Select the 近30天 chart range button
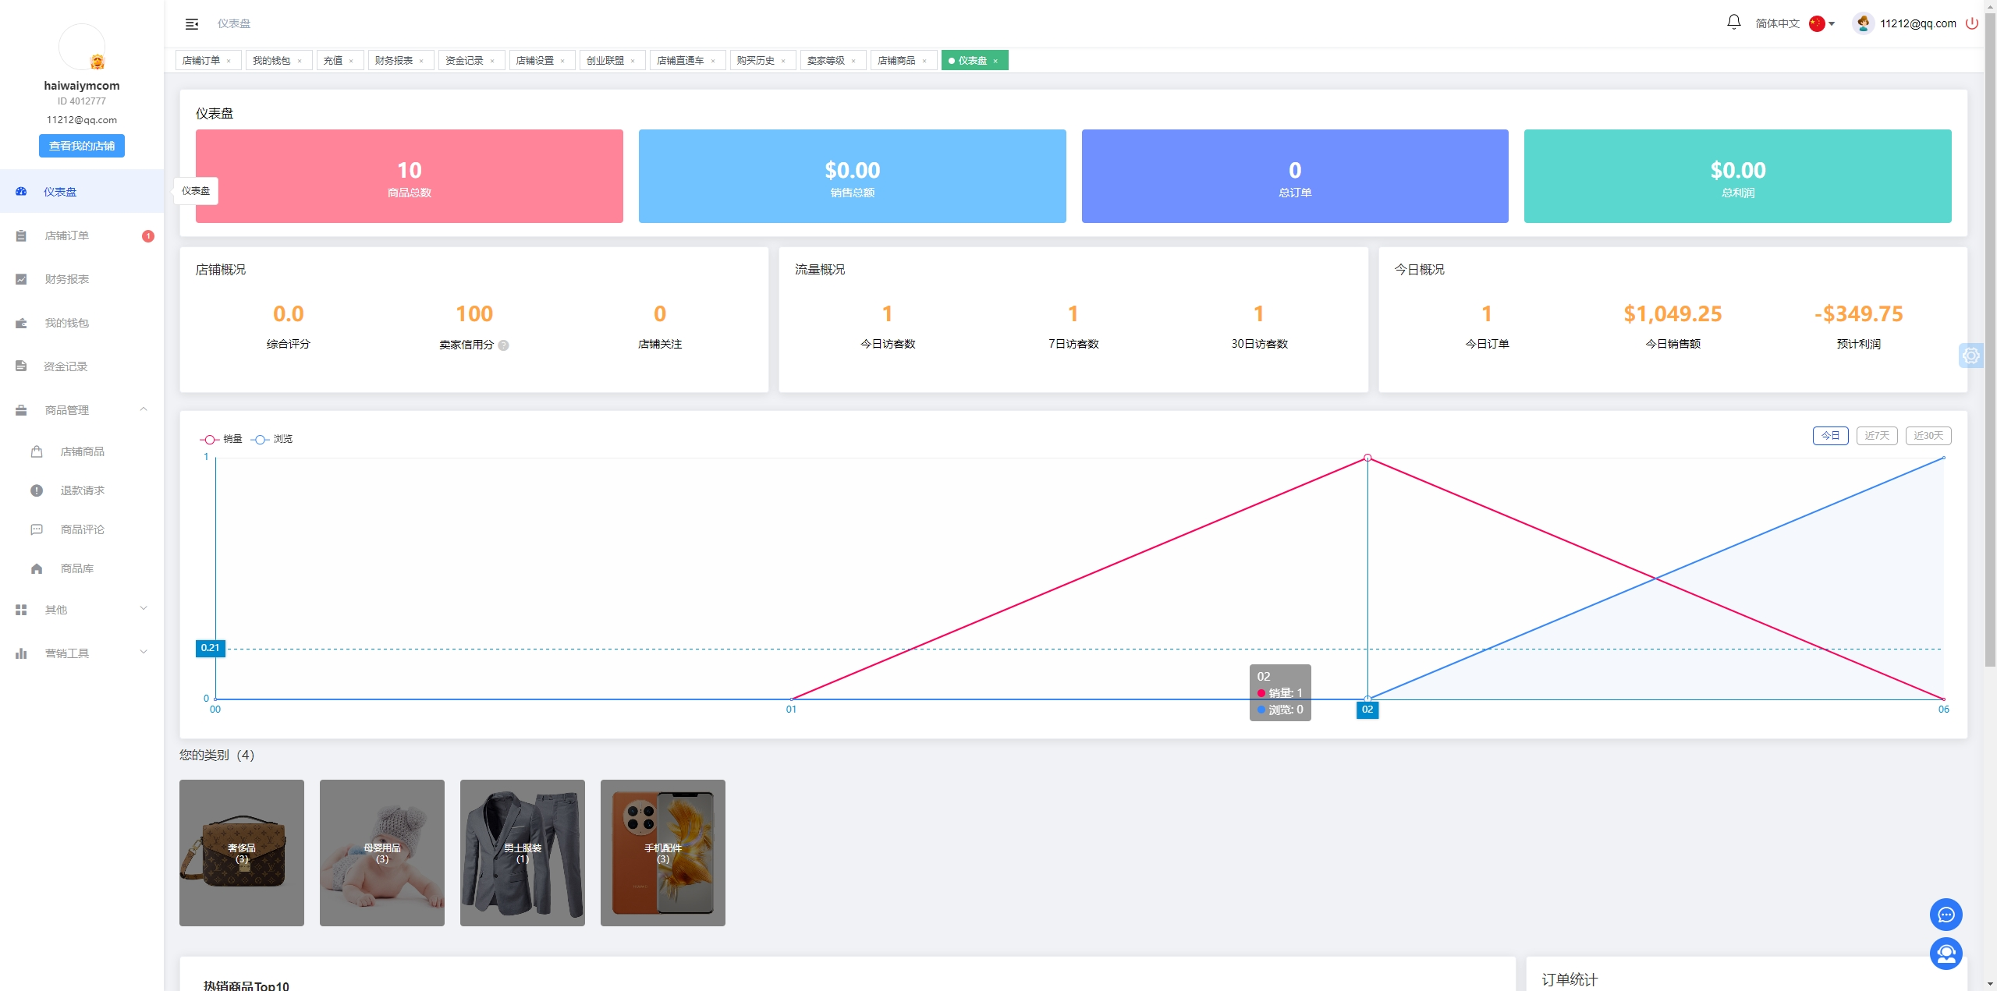This screenshot has height=991, width=1997. (x=1928, y=436)
